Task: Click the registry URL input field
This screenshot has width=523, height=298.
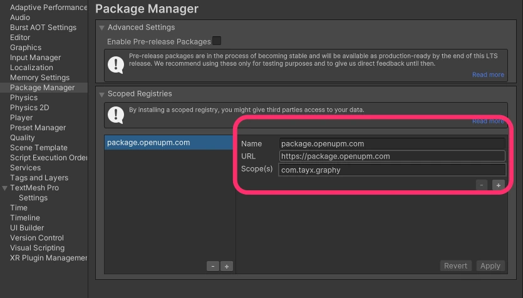Action: point(392,157)
